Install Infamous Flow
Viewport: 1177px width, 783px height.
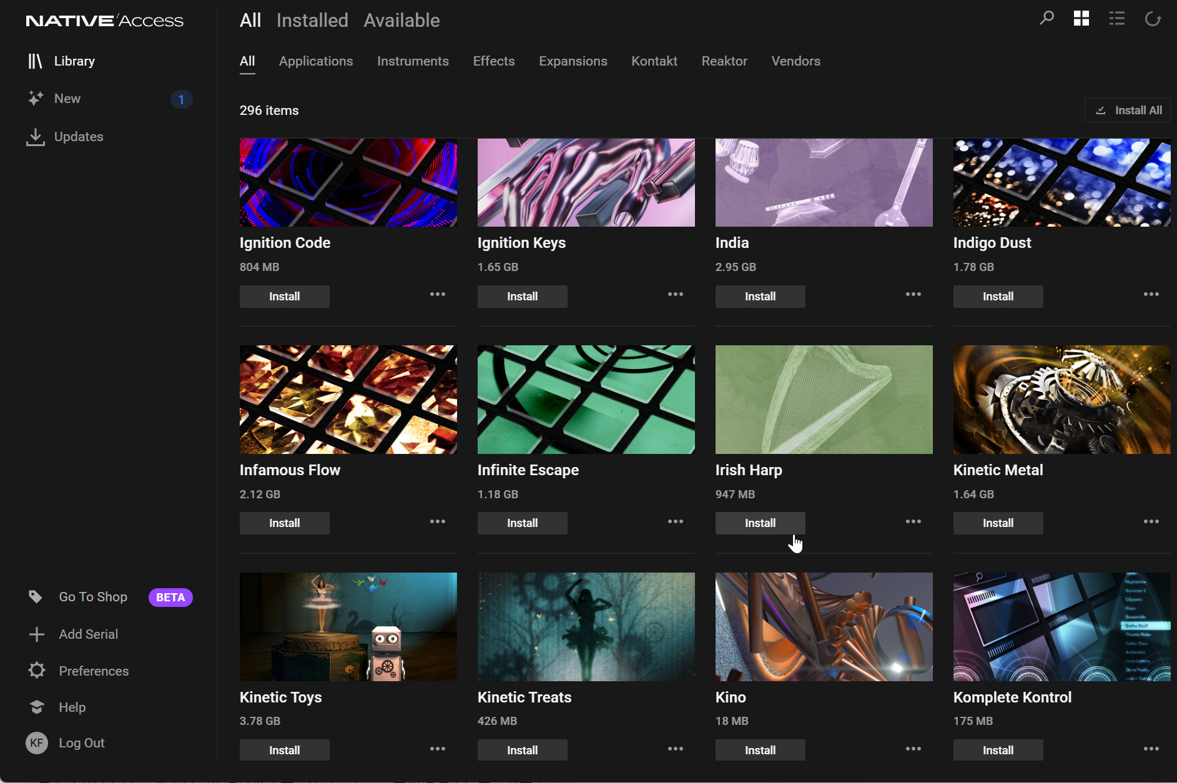pos(285,523)
